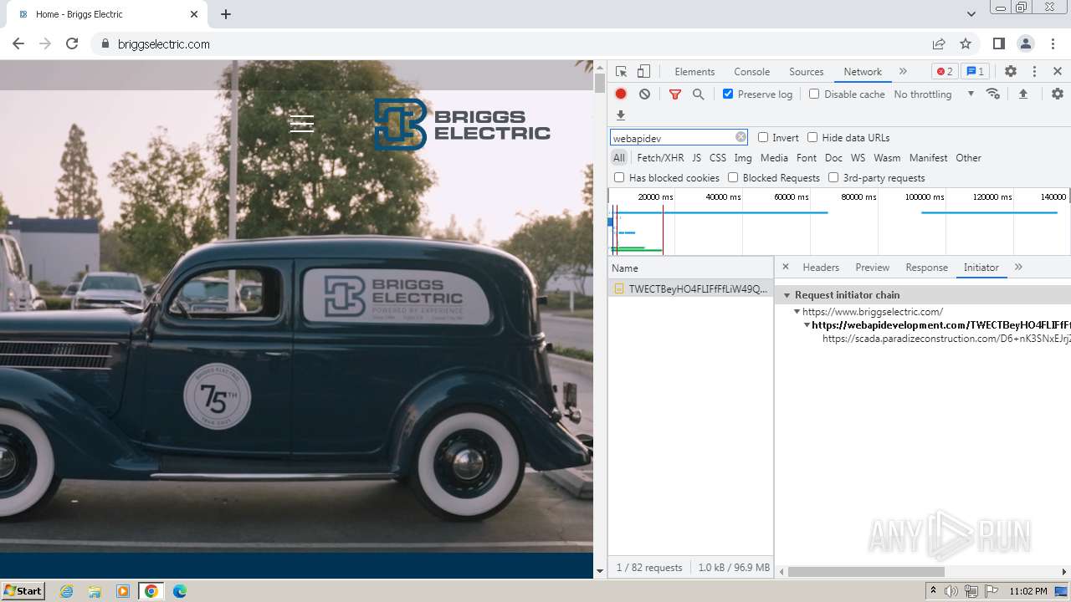This screenshot has height=602, width=1071.
Task: Collapse the briggselectric.com initiator node
Action: point(797,312)
